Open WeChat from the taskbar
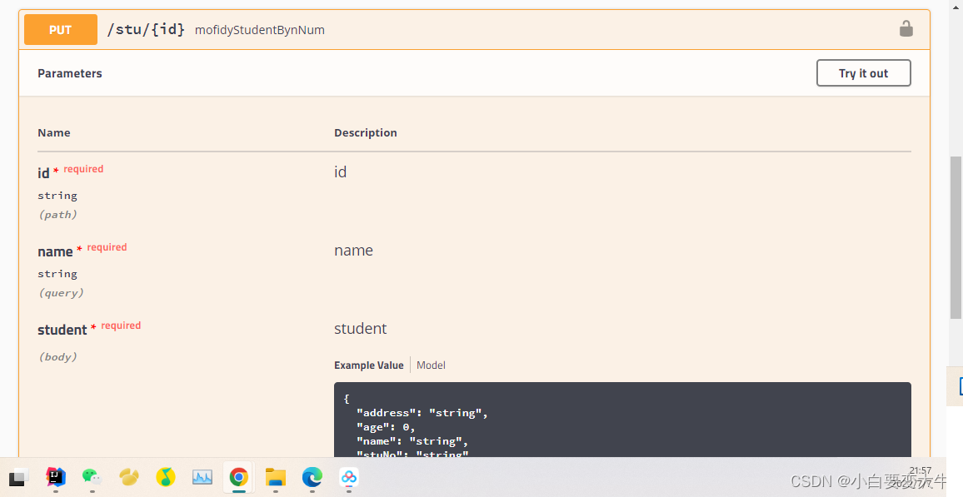Viewport: 963px width, 497px height. [x=92, y=477]
